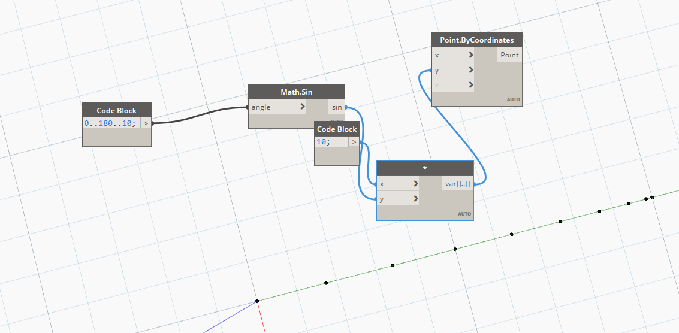This screenshot has width=679, height=333.
Task: Click y input port of Point.ByCoordinates
Action: (453, 69)
